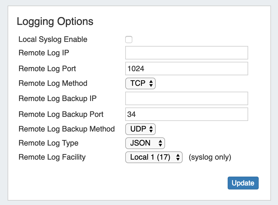
Task: Click the "Remote Log Backup Method" text label
Action: pyautogui.click(x=67, y=129)
